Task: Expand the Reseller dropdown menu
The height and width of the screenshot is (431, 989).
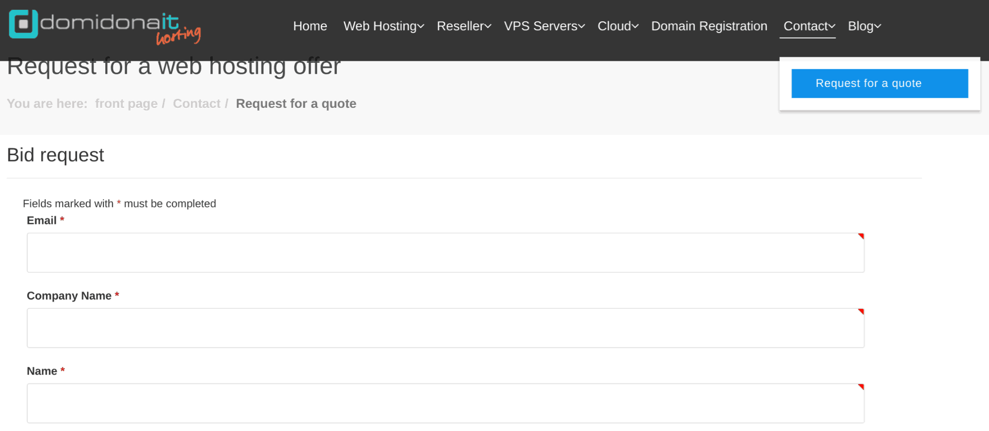Action: coord(464,26)
